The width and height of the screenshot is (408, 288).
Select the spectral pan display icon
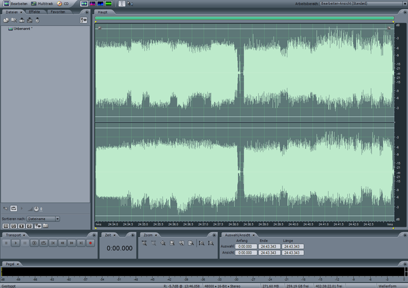[x=101, y=4]
